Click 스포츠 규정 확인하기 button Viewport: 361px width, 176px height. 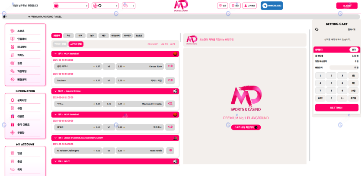click(246, 127)
